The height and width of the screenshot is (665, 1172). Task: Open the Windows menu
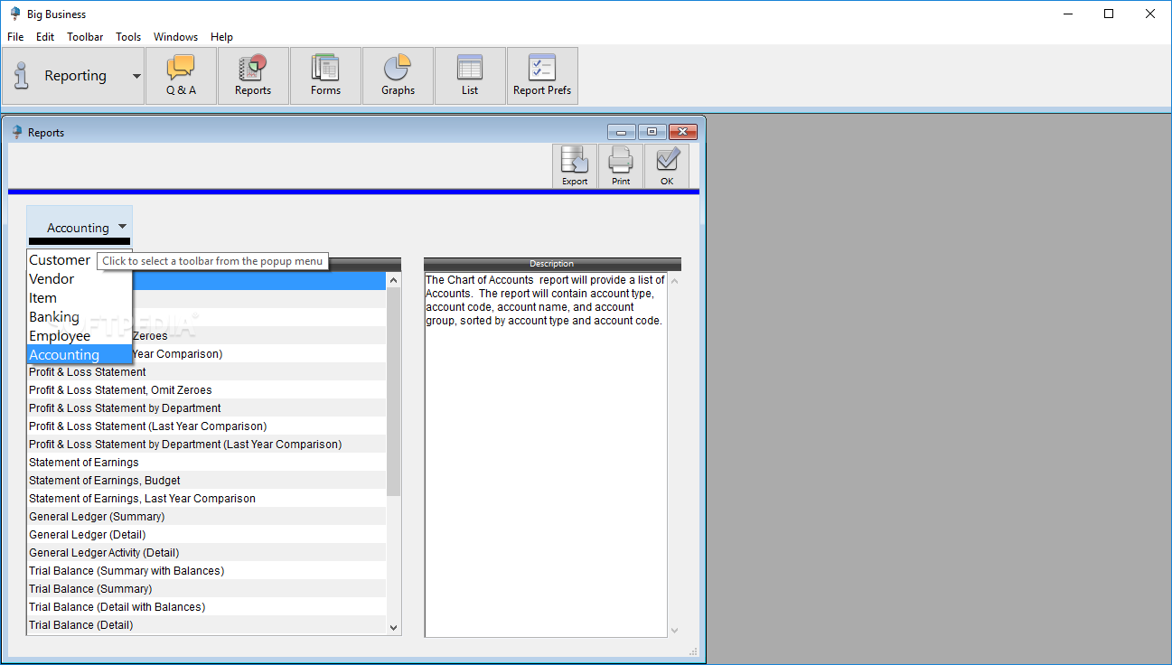point(175,37)
